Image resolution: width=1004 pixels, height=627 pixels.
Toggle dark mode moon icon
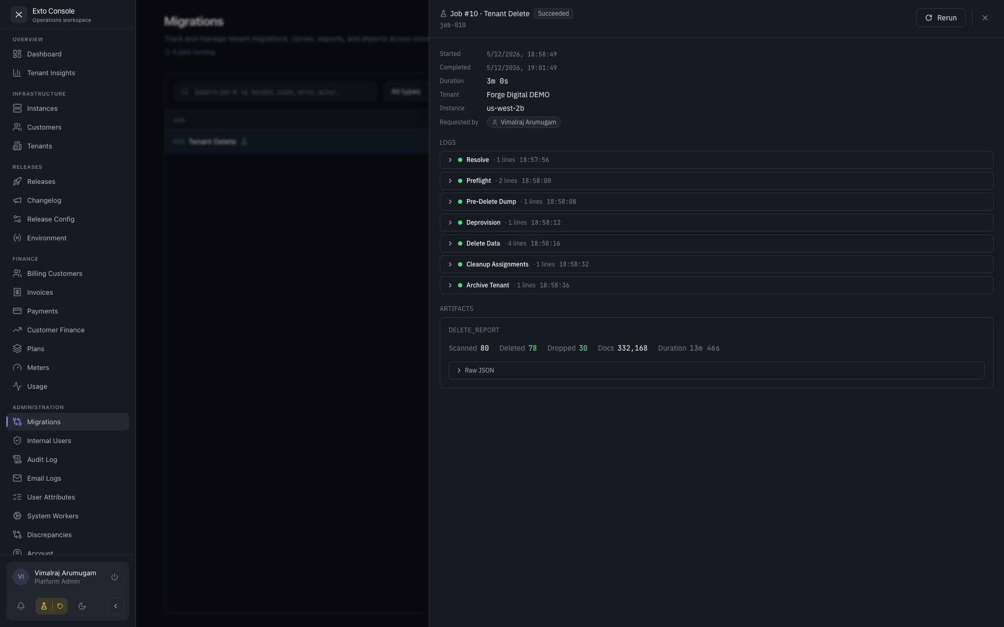[82, 606]
